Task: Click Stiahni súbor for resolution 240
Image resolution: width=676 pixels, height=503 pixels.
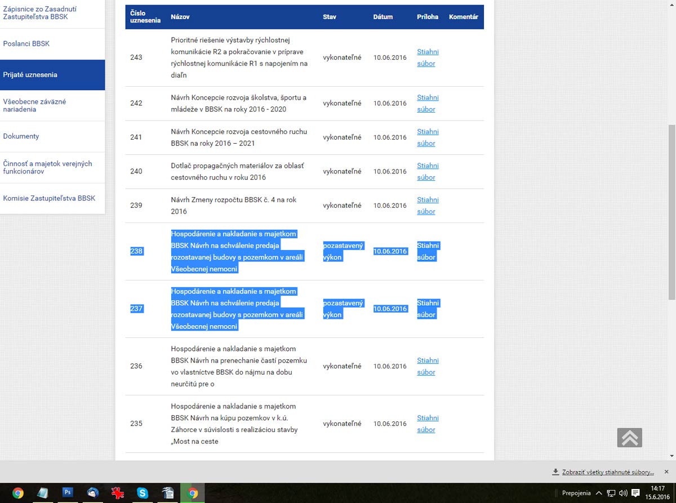Action: coord(428,171)
